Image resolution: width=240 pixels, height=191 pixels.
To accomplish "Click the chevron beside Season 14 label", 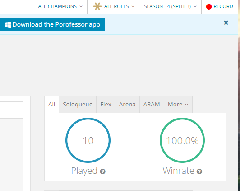I will click(x=195, y=6).
